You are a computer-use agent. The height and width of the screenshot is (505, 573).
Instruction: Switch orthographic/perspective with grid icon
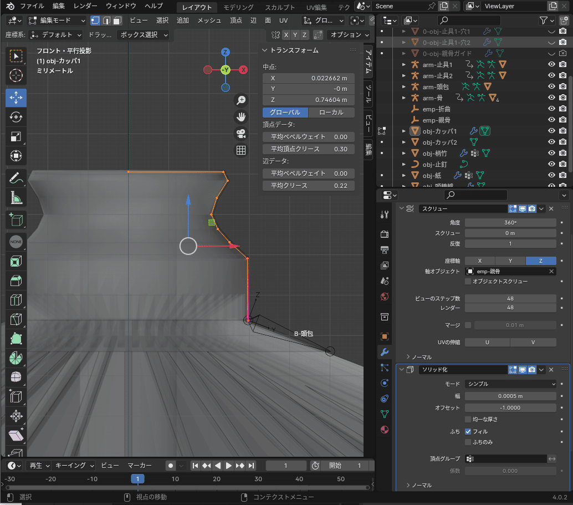coord(241,150)
